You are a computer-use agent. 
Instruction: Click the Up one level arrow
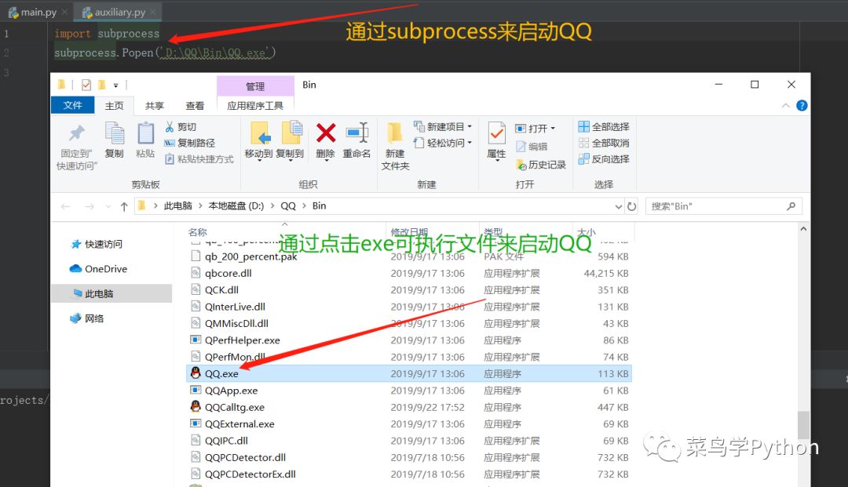[124, 206]
